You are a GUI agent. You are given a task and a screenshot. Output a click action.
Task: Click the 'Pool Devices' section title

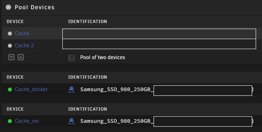pos(35,7)
